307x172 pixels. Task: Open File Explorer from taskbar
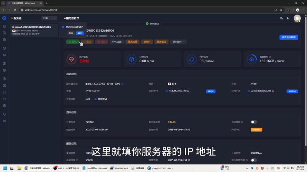[19, 168]
